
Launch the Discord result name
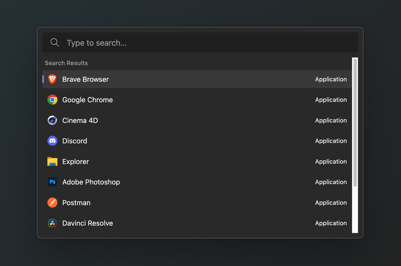(75, 141)
